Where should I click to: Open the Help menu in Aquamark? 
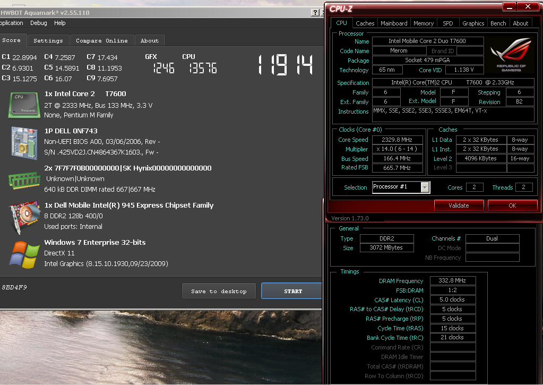point(59,23)
